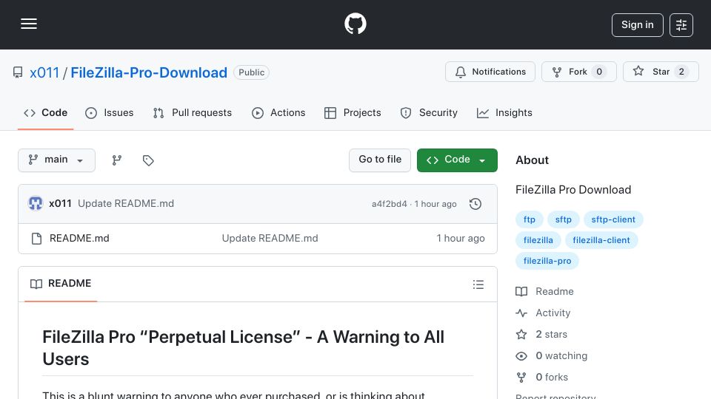Open the x011 owner profile link

point(44,72)
